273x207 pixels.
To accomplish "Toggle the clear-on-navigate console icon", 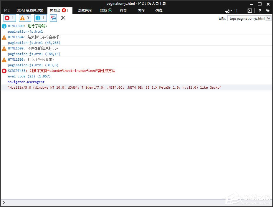I will coord(53,18).
